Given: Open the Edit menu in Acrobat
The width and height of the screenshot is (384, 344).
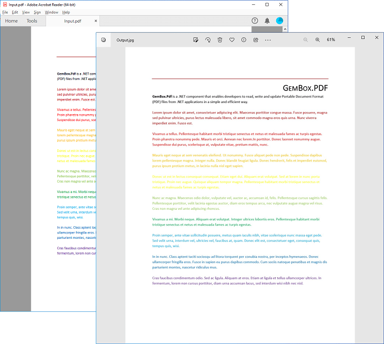Looking at the screenshot, I should click(15, 12).
